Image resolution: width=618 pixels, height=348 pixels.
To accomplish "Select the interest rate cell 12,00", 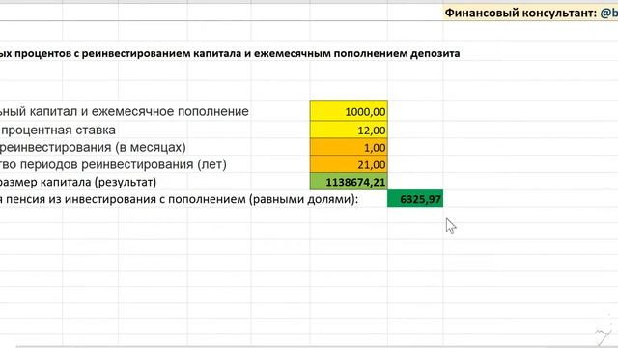I will coord(349,130).
